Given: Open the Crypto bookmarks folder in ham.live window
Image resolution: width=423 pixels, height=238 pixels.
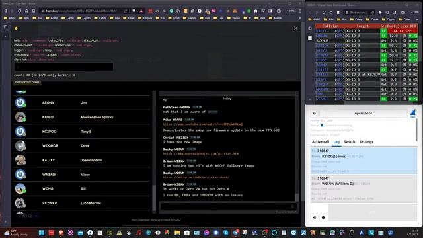Looking at the screenshot, I should [x=85, y=18].
